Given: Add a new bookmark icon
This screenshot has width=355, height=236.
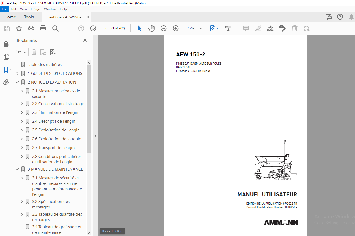Looking at the screenshot, I should click(43, 52).
